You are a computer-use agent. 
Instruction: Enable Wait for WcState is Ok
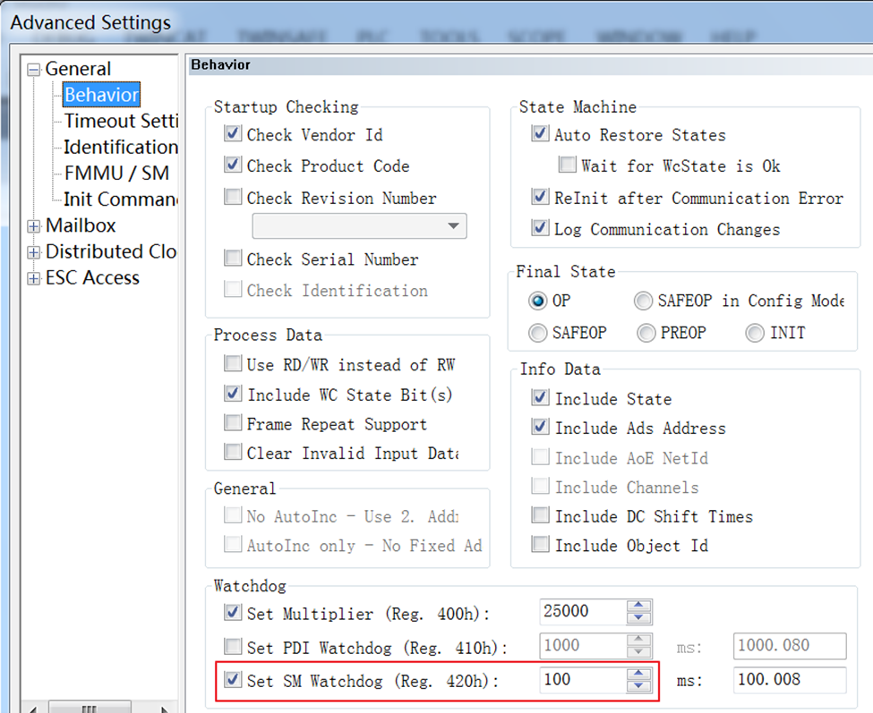pos(567,166)
